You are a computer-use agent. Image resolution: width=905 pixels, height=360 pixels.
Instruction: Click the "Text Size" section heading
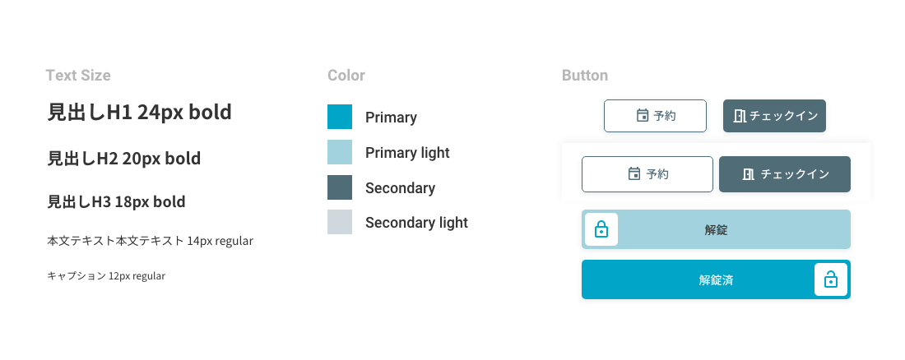(78, 76)
